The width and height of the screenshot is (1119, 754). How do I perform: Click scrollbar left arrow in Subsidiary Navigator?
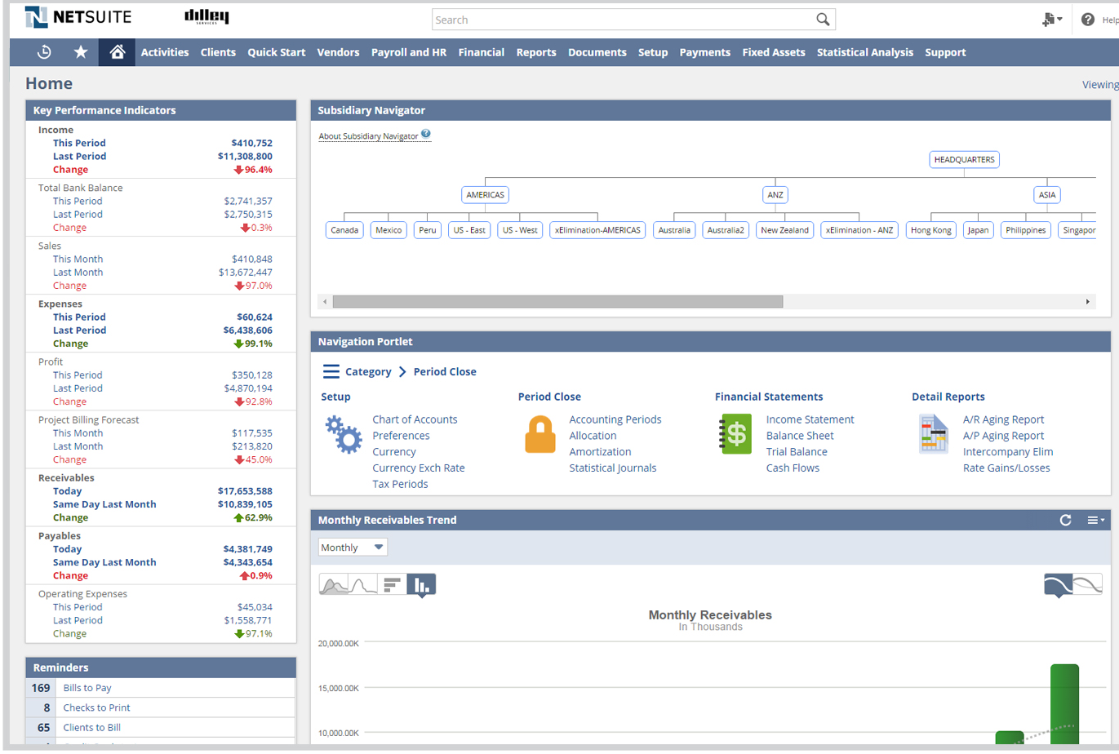tap(325, 302)
